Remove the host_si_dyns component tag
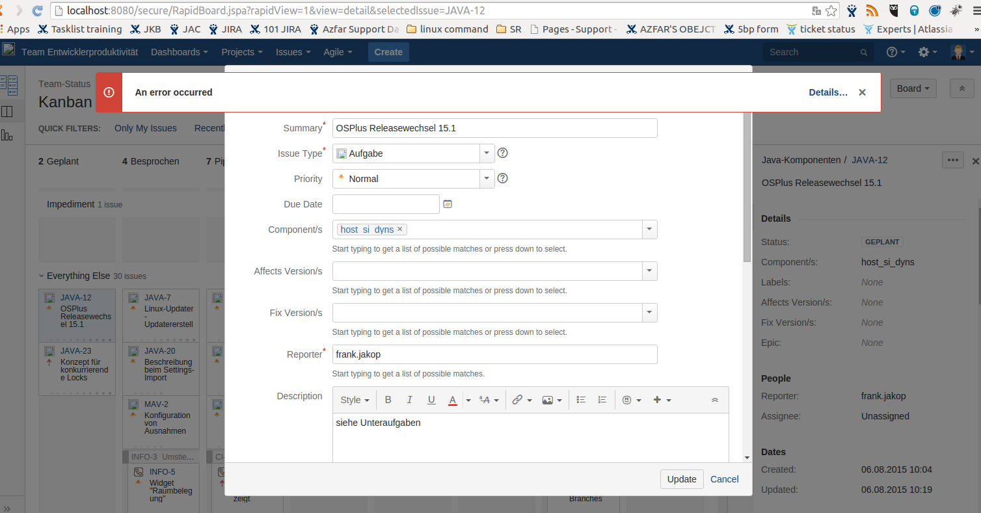Viewport: 981px width, 513px height. (x=400, y=229)
